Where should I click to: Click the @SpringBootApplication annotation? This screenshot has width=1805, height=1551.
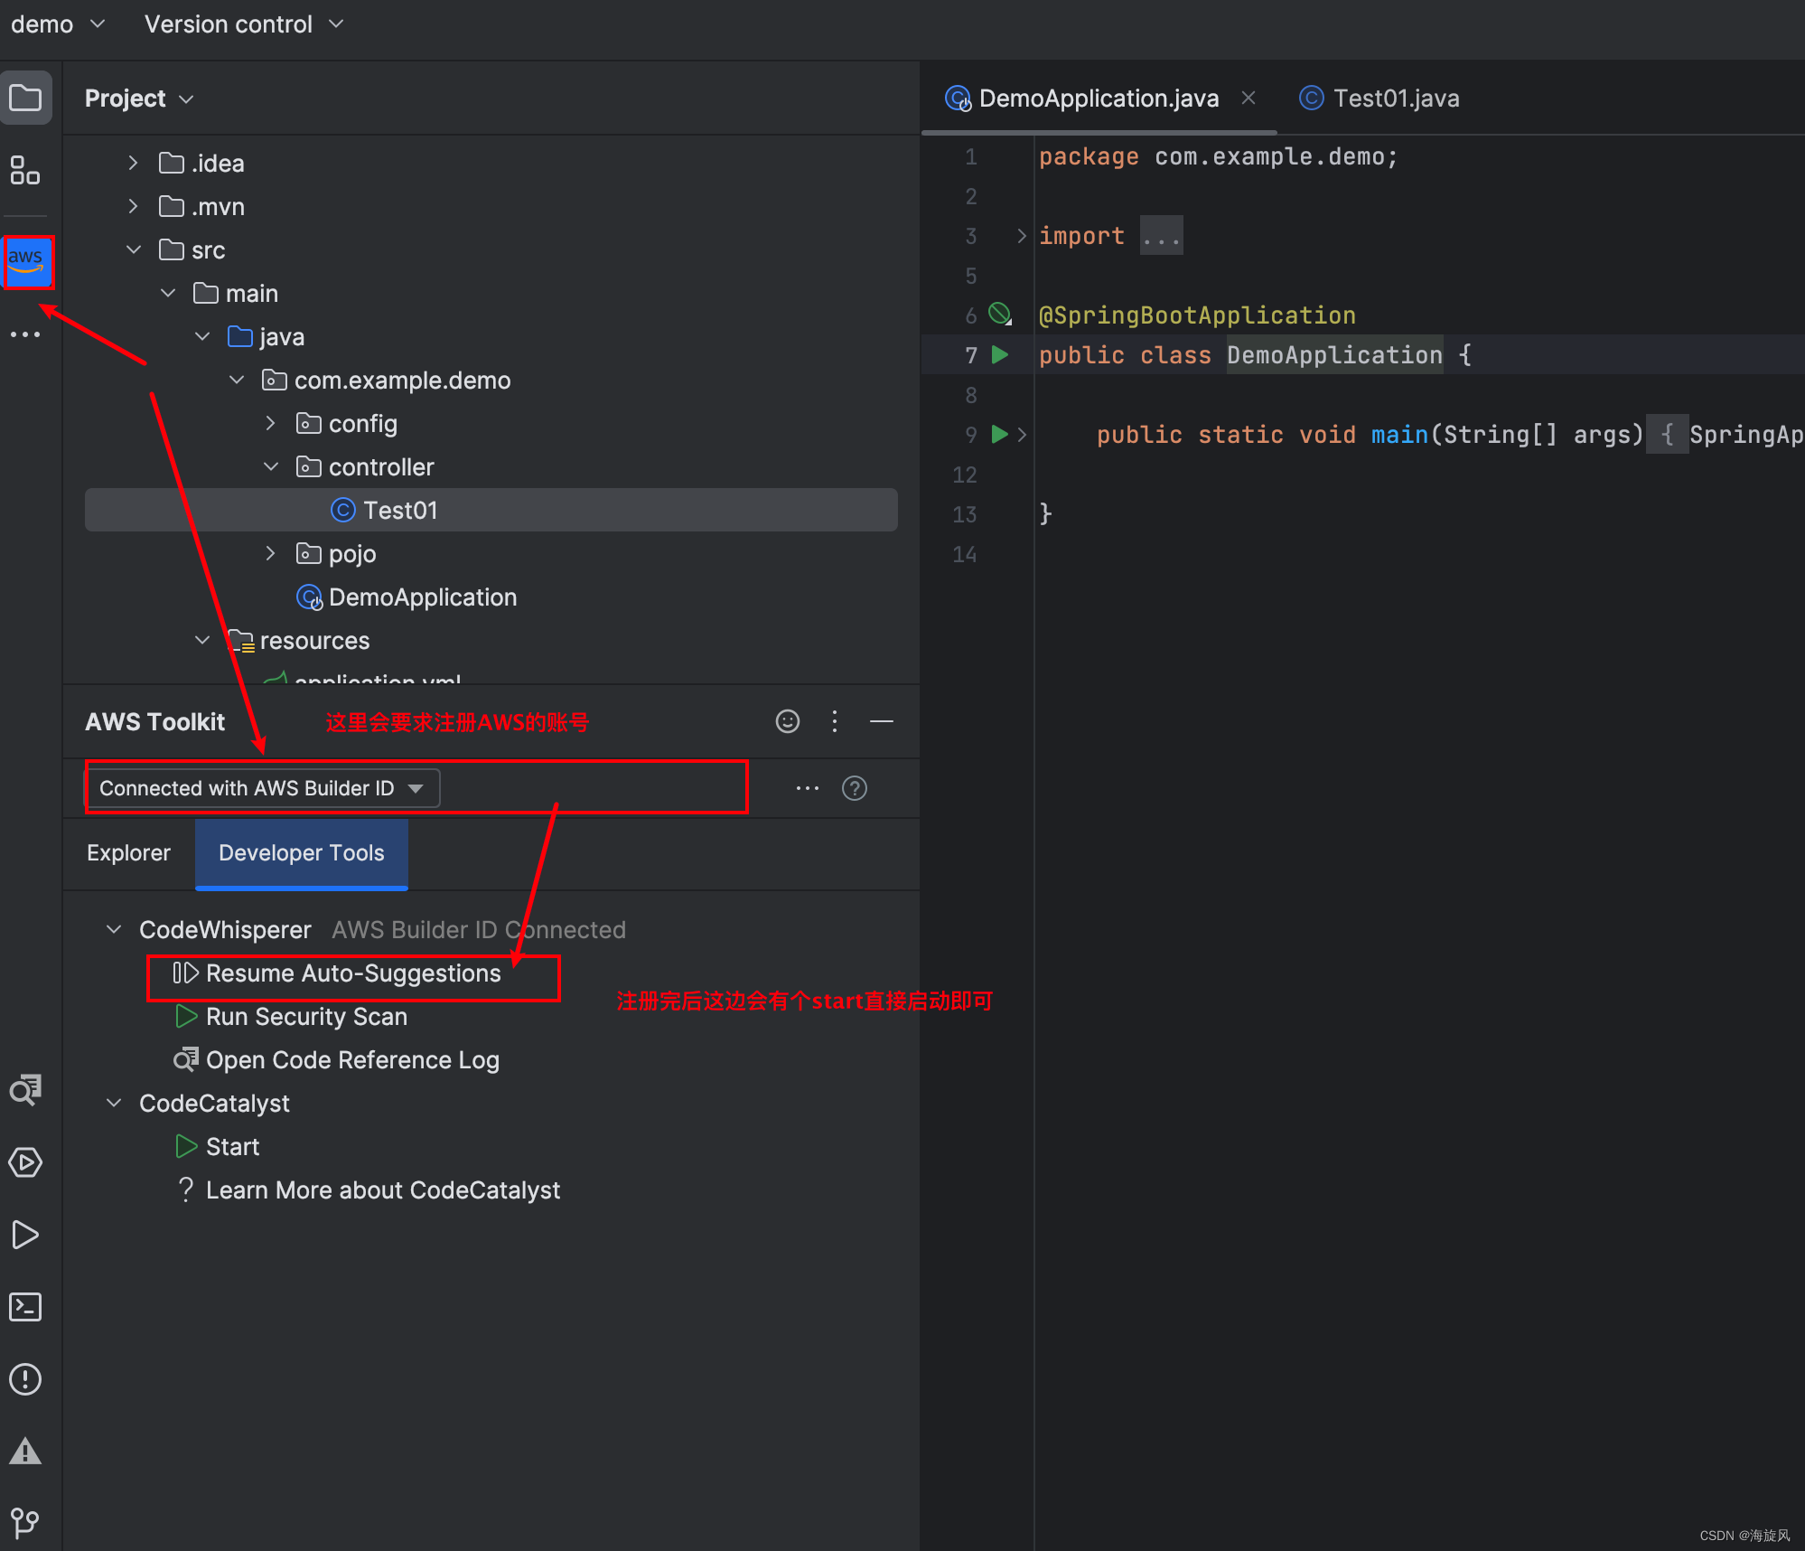pyautogui.click(x=1197, y=315)
